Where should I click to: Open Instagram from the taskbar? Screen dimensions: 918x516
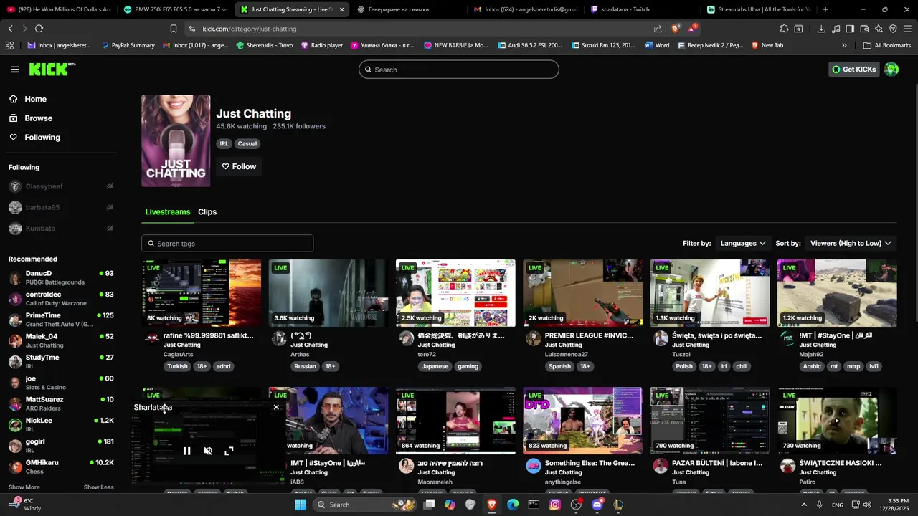click(x=555, y=505)
